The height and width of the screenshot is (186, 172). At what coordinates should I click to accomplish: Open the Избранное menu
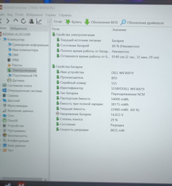pos(34,15)
